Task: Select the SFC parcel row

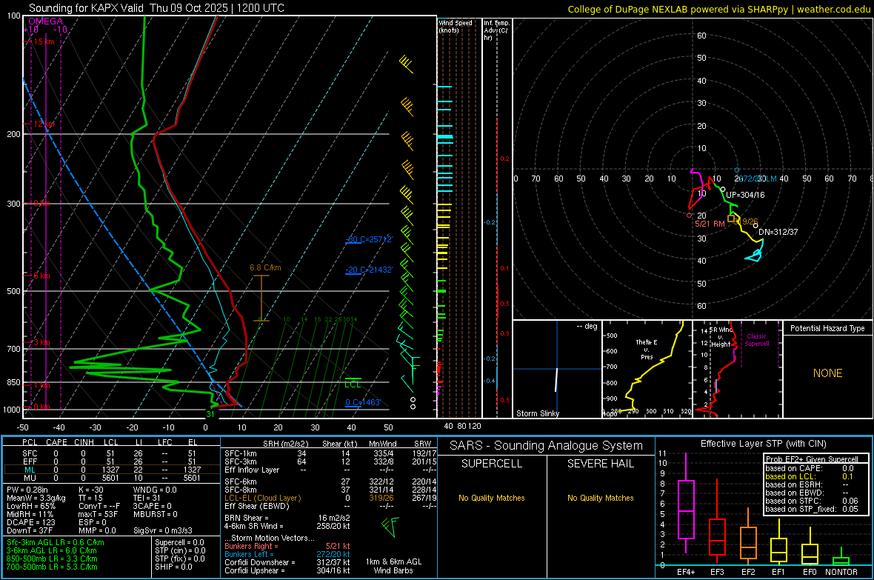Action: (112, 453)
